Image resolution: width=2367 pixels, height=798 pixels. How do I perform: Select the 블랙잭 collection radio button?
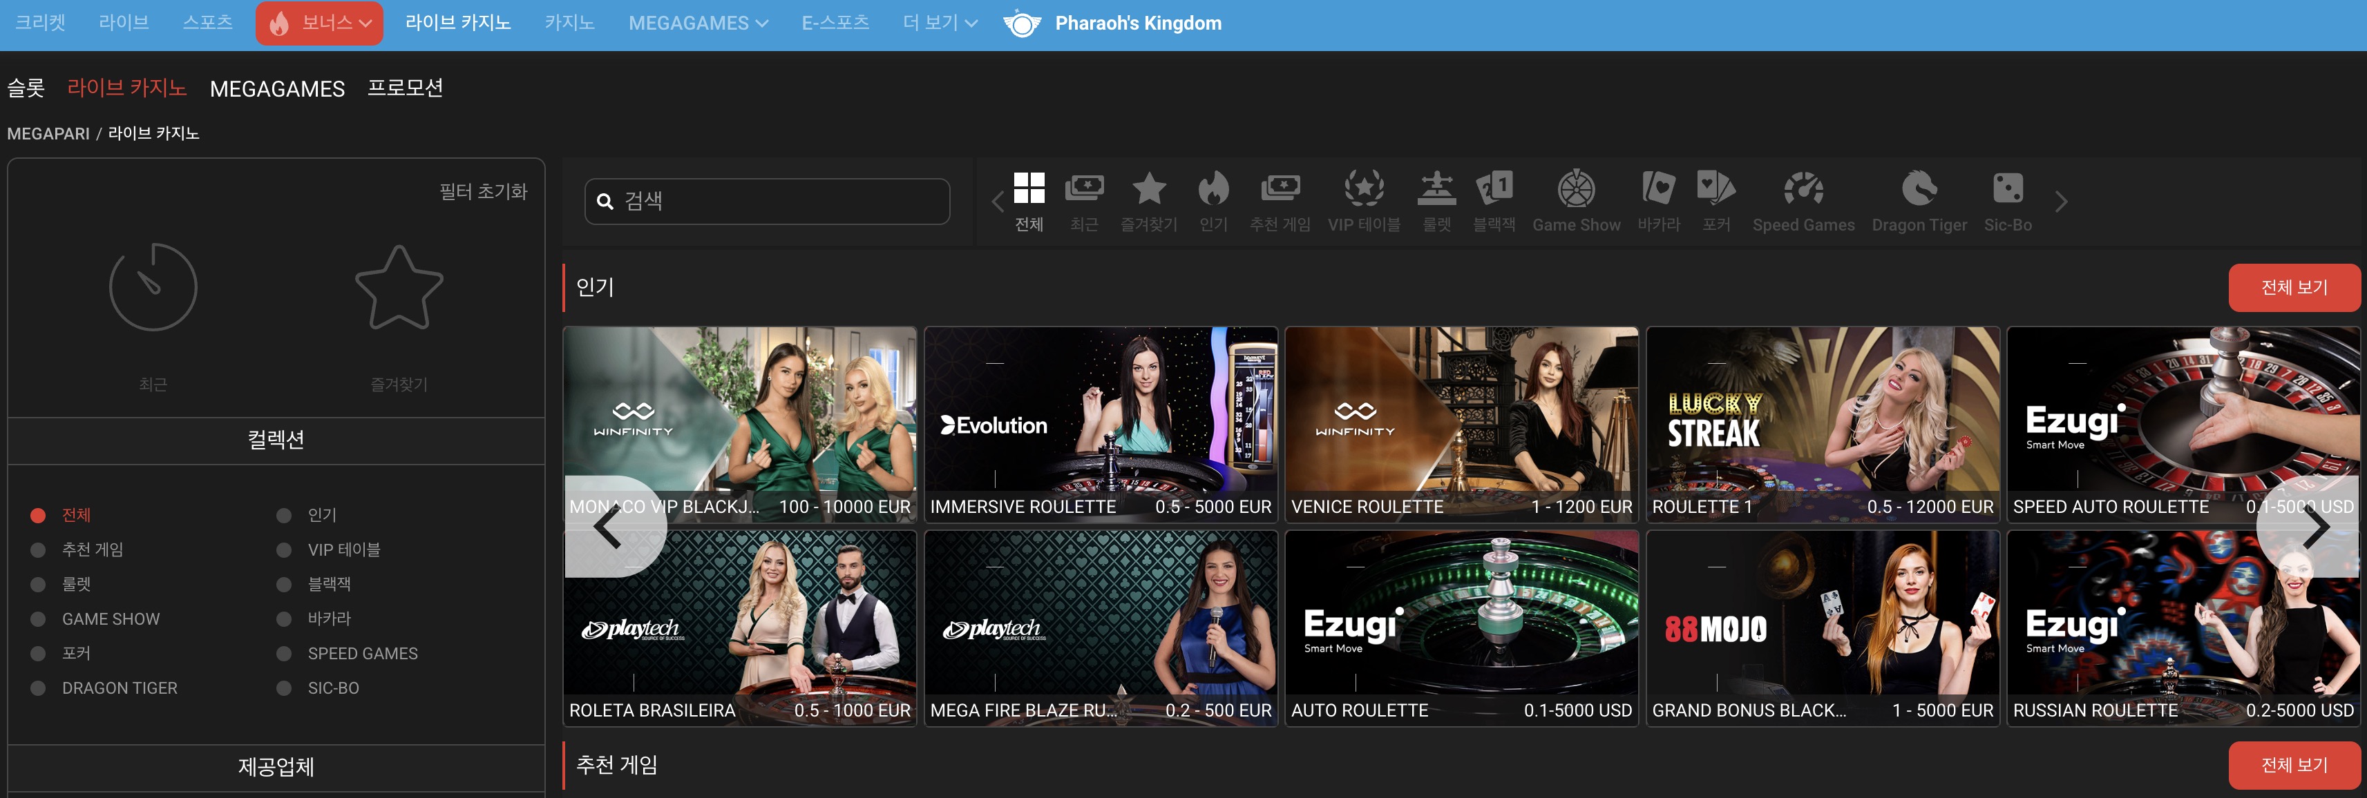[284, 584]
